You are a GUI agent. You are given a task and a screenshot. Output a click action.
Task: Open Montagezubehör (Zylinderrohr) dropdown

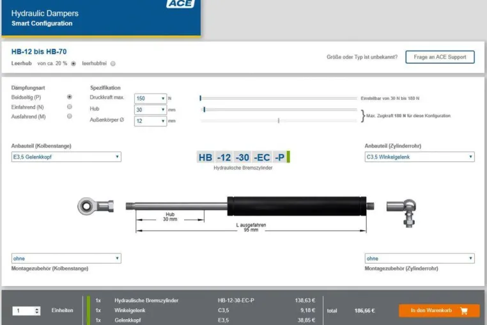point(420,258)
